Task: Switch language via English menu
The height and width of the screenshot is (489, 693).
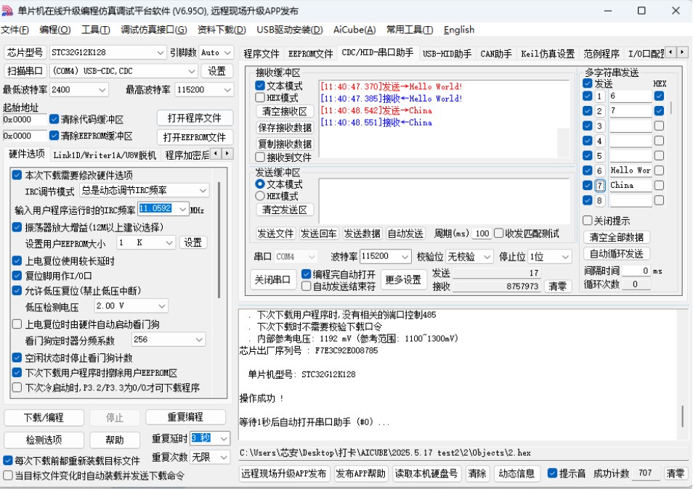Action: point(459,30)
